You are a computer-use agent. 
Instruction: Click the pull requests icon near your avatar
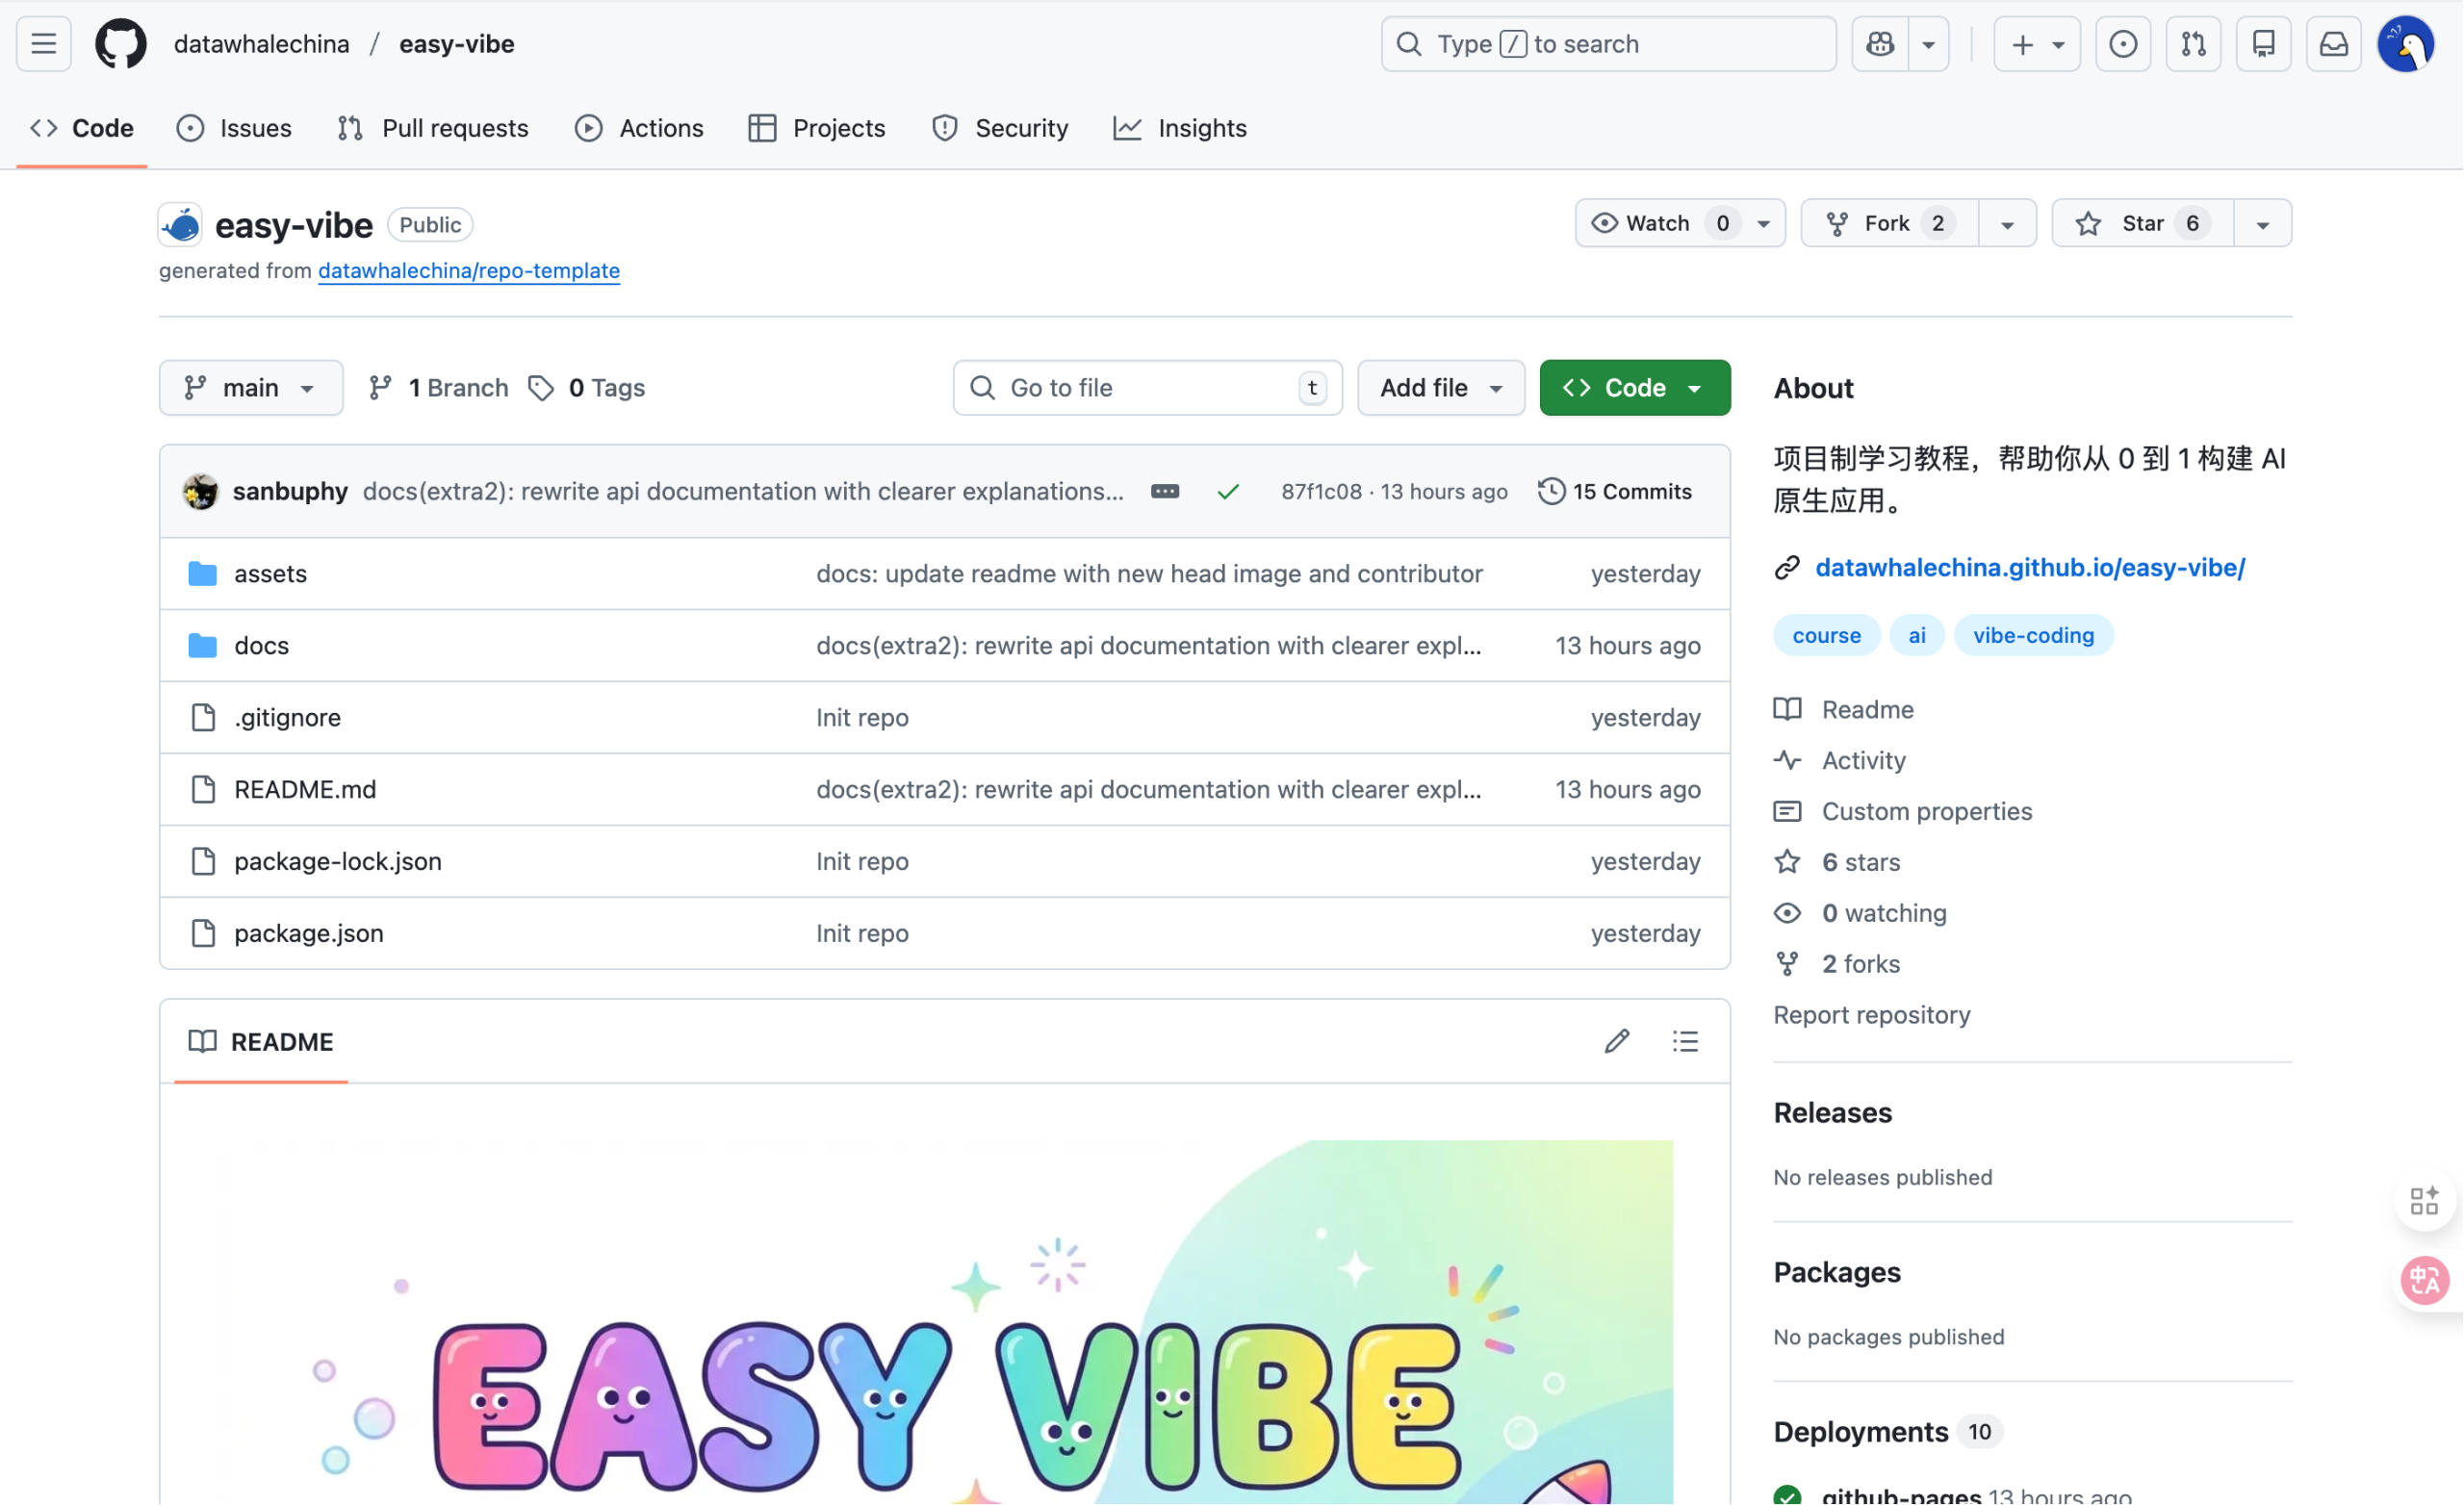coord(2193,43)
